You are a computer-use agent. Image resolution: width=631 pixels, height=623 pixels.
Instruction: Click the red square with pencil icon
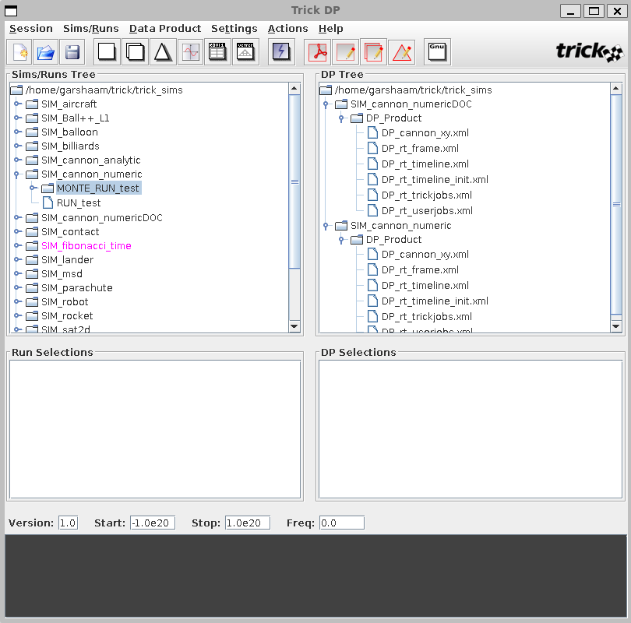pos(345,52)
